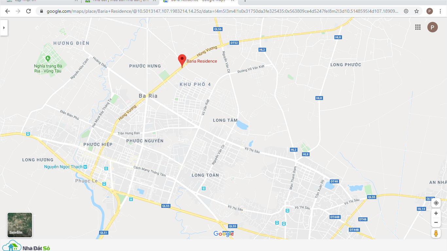Switch to the first browser tab
This screenshot has width=447, height=251.
(x=41, y=2)
